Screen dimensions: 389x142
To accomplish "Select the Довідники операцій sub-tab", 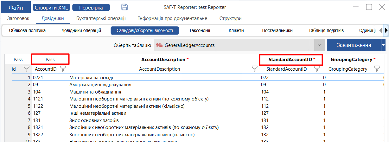I will pos(81,31).
